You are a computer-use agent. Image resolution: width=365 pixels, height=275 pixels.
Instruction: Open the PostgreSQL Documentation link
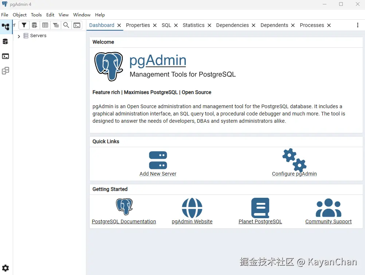click(x=124, y=221)
